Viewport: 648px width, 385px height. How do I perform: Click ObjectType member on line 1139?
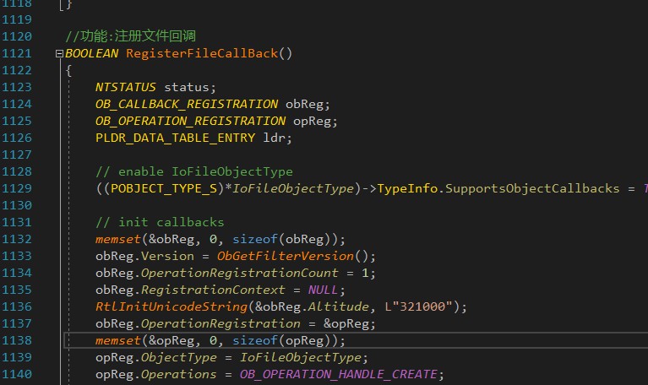coord(179,357)
